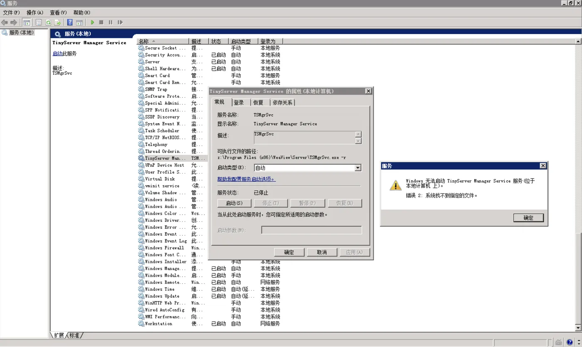Select the Windows Event Log service name
This screenshot has height=347, width=582.
click(x=166, y=241)
